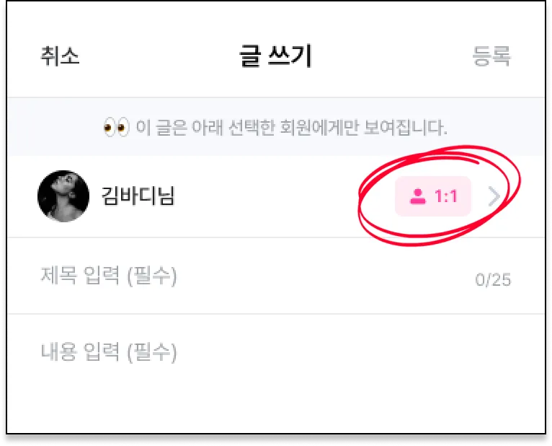This screenshot has width=552, height=446.
Task: Click the 0/25 title character counter
Action: (493, 280)
